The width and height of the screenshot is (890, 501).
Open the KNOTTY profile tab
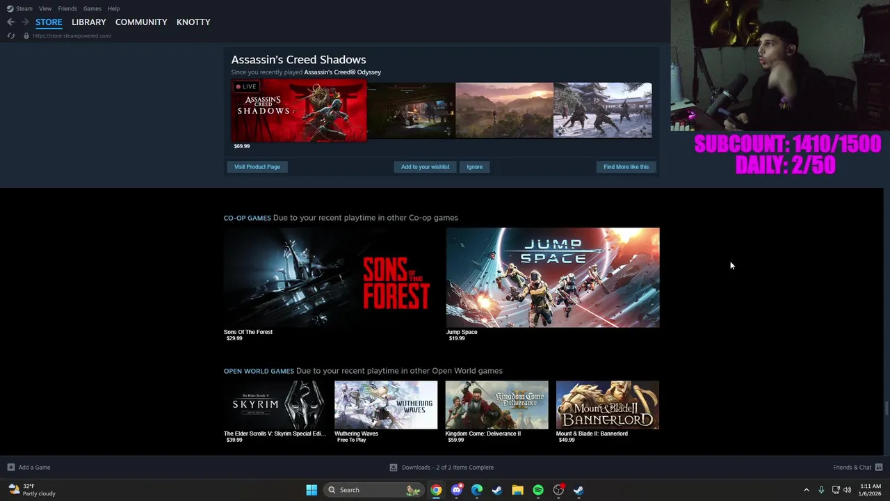point(193,22)
